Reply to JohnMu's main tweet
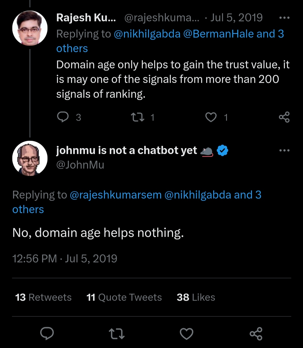Screen dimensions: 303x348 [x=47, y=334]
